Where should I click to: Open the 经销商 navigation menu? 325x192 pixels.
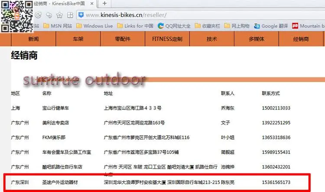tap(301, 38)
